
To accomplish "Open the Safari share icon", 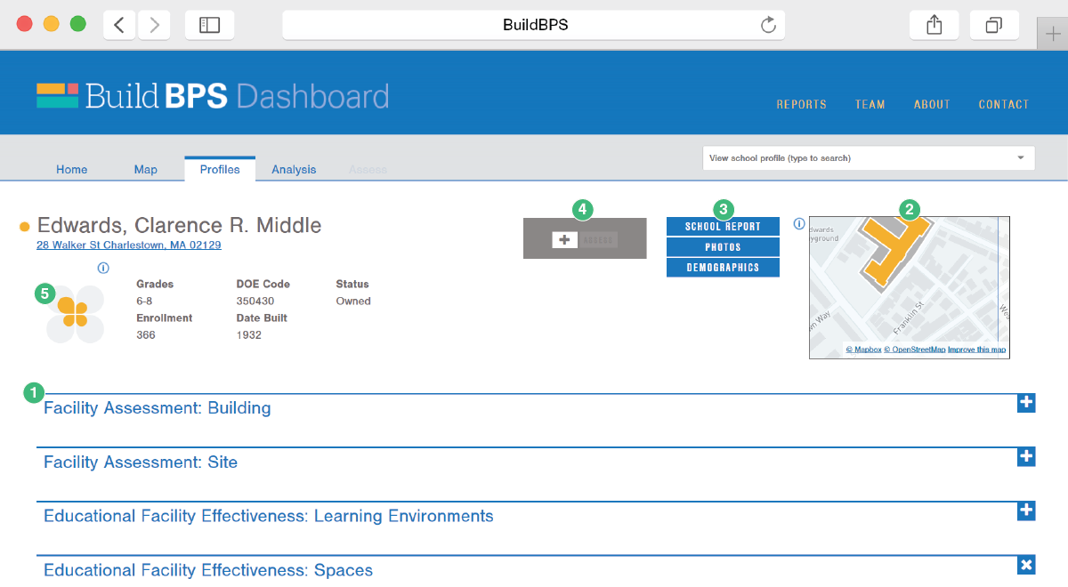I will 934,25.
